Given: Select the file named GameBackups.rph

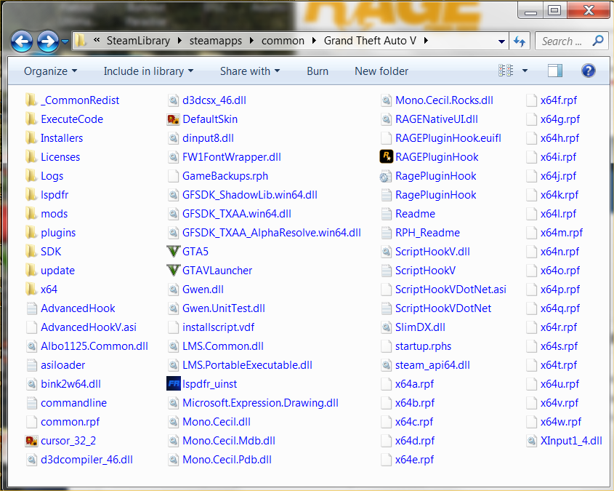Looking at the screenshot, I should [x=225, y=176].
